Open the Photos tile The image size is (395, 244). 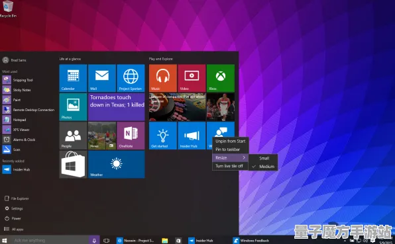pyautogui.click(x=73, y=107)
